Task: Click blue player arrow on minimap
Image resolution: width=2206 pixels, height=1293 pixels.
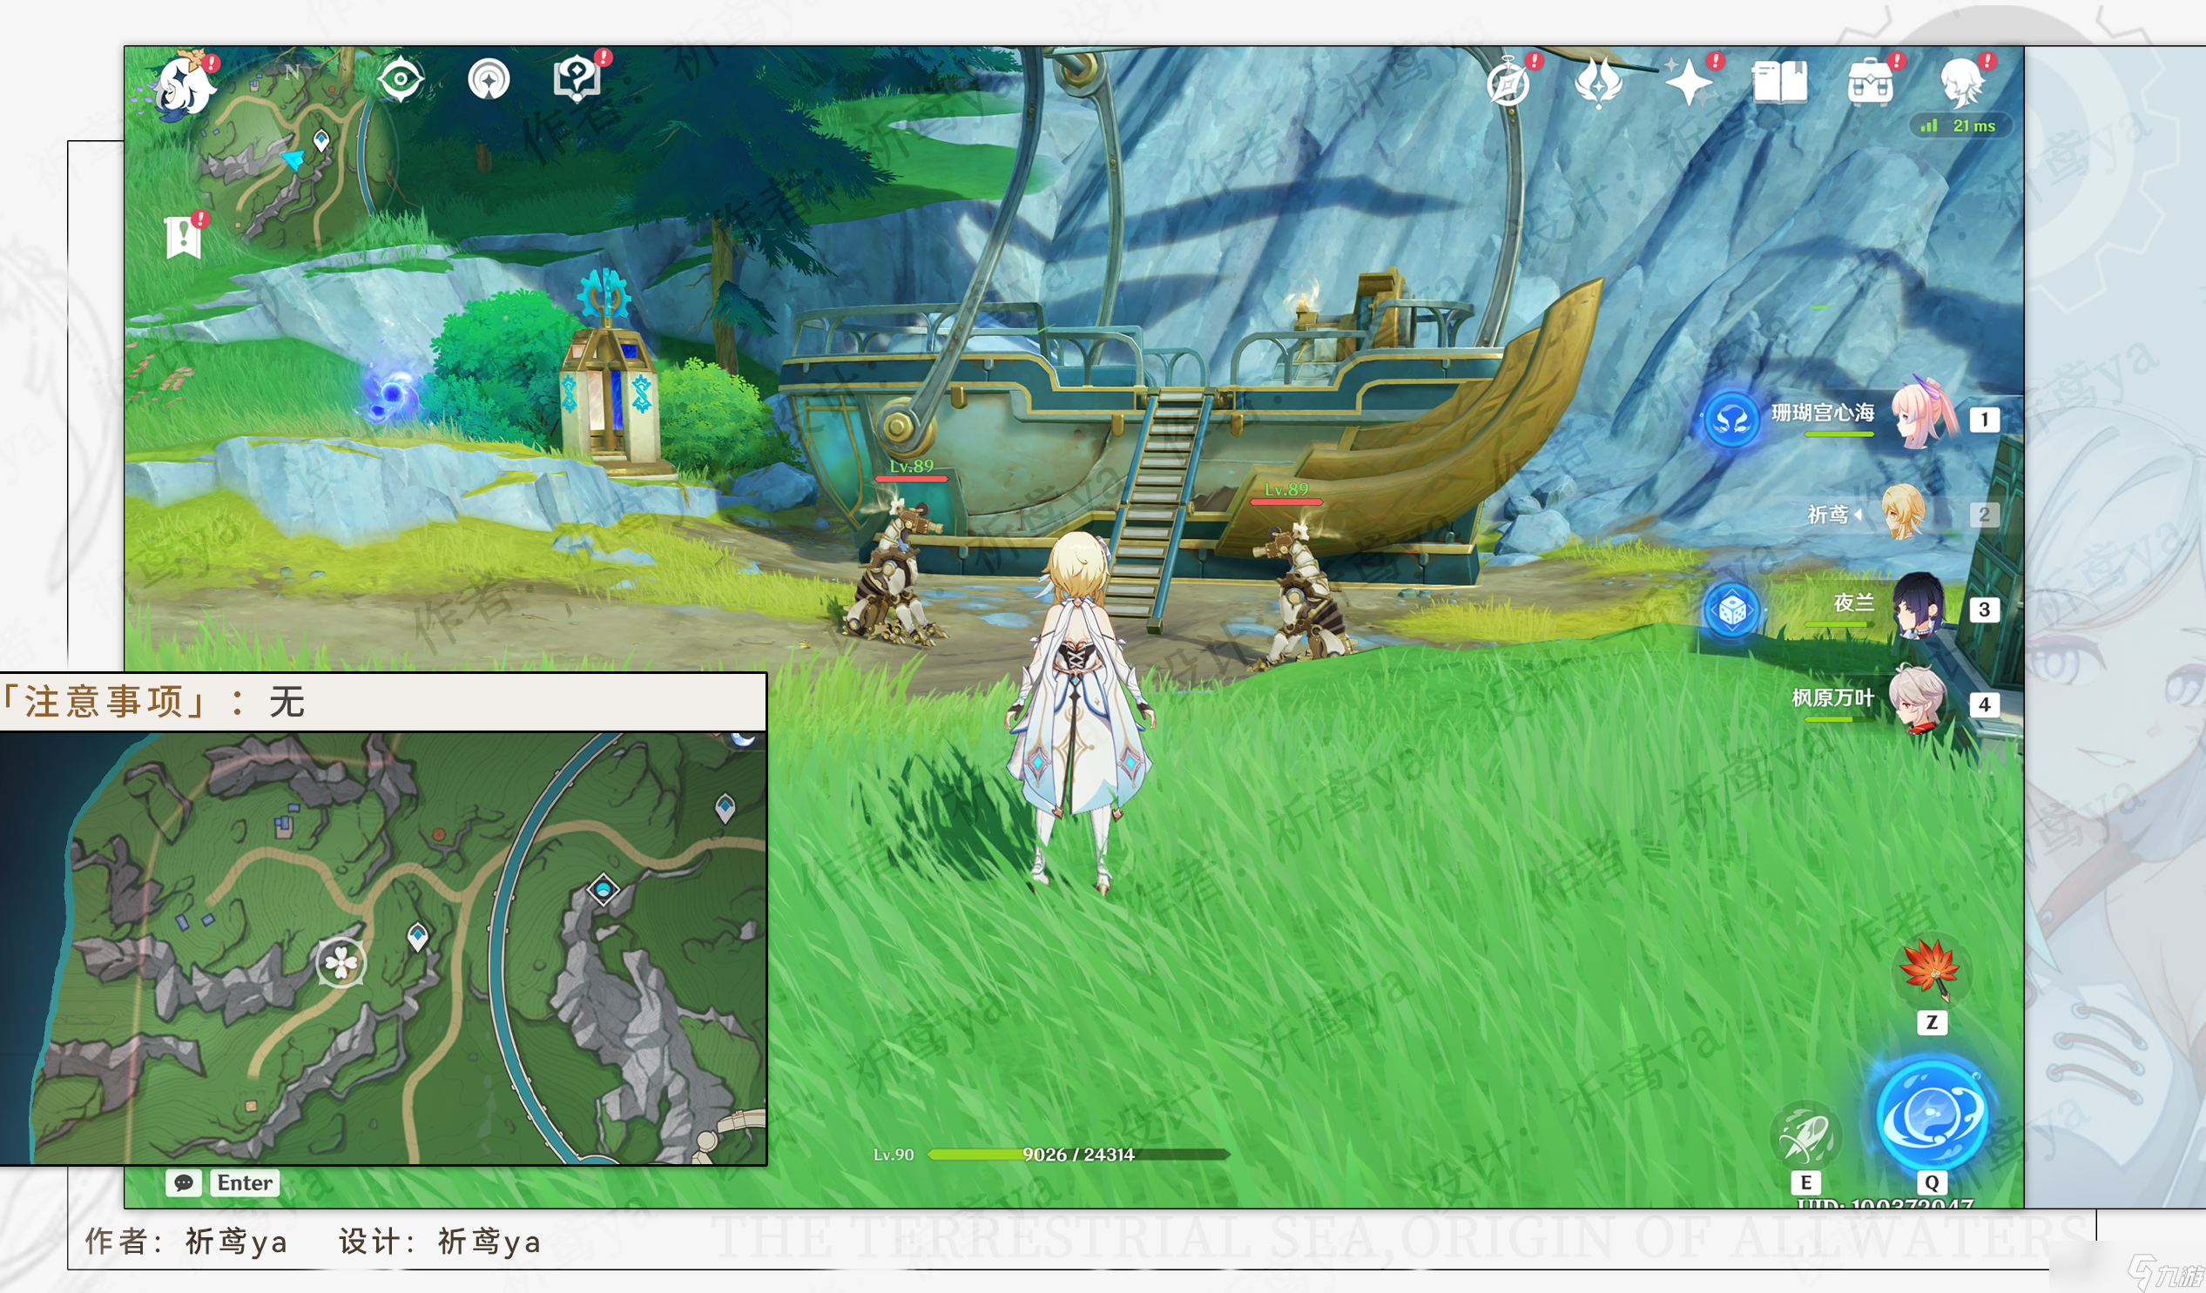Action: tap(293, 159)
